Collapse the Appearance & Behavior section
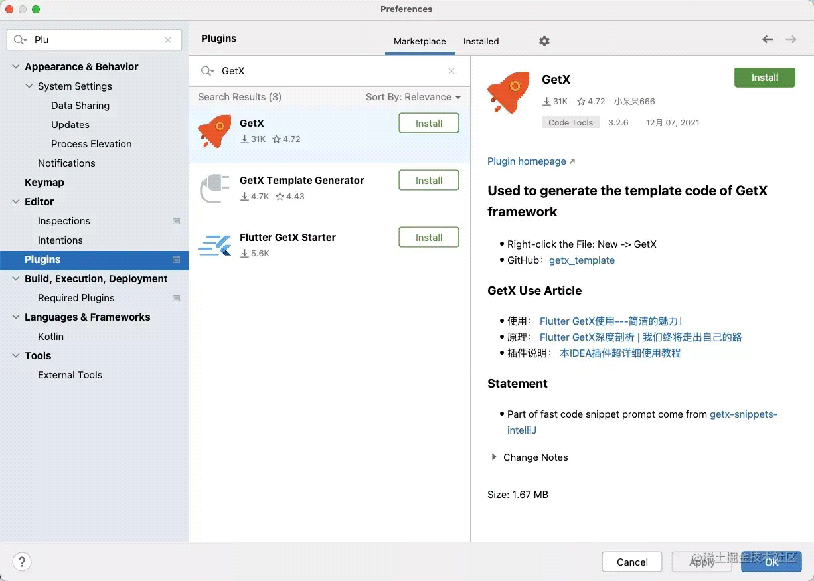The image size is (814, 581). pos(16,67)
